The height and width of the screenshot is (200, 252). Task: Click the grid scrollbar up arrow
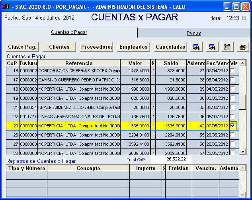242,63
